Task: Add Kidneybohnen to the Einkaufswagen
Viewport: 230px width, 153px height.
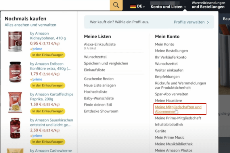Action: click(x=48, y=55)
